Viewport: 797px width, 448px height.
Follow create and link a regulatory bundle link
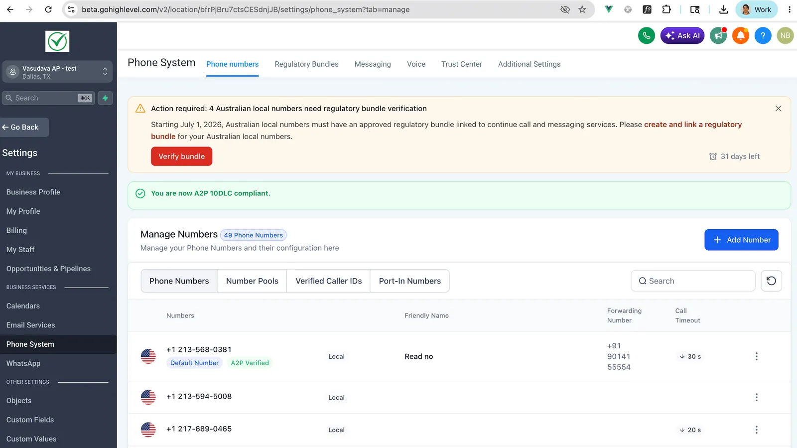(x=693, y=125)
